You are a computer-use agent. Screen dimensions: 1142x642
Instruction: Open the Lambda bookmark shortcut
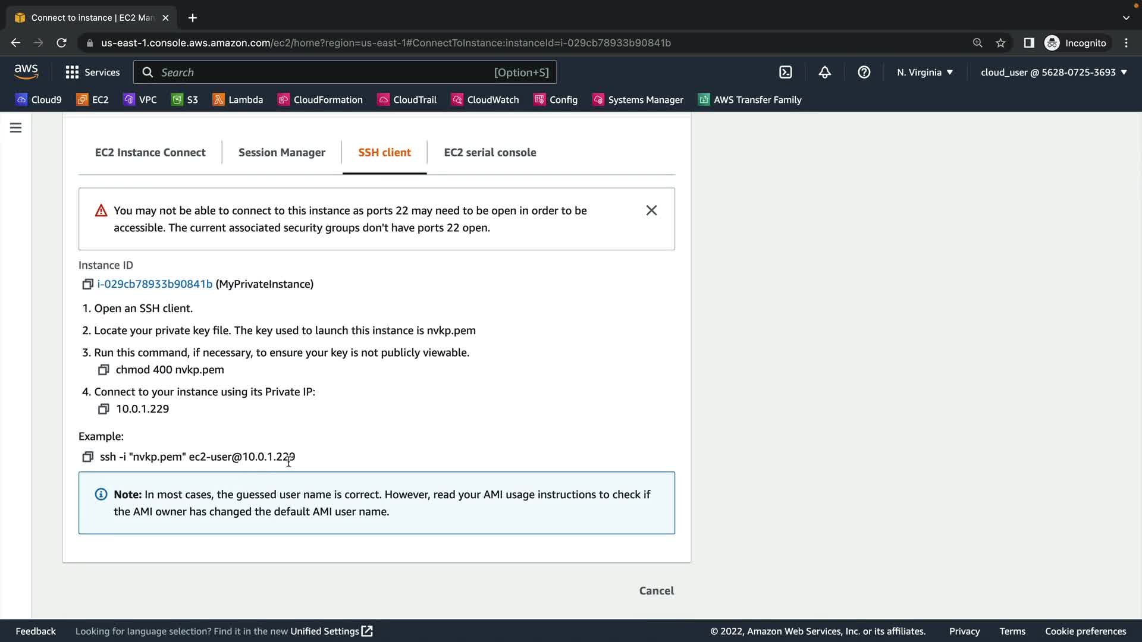pyautogui.click(x=238, y=100)
